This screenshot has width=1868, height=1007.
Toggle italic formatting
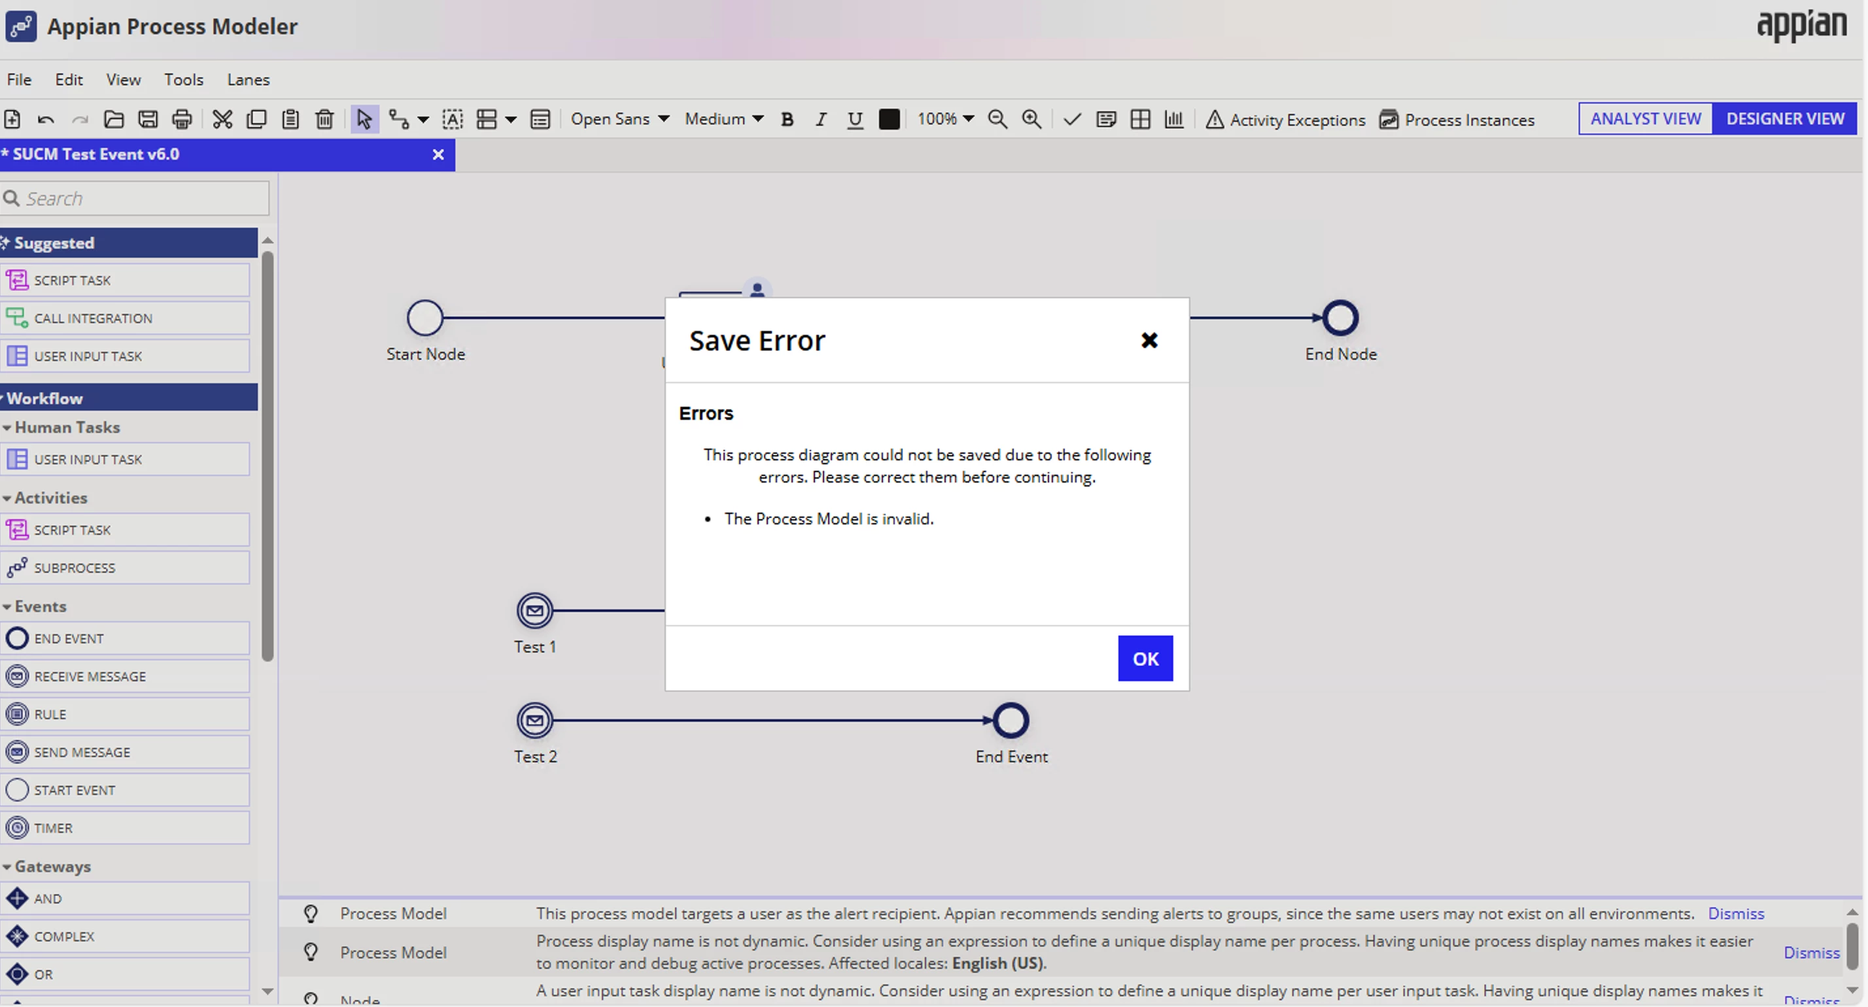coord(821,119)
